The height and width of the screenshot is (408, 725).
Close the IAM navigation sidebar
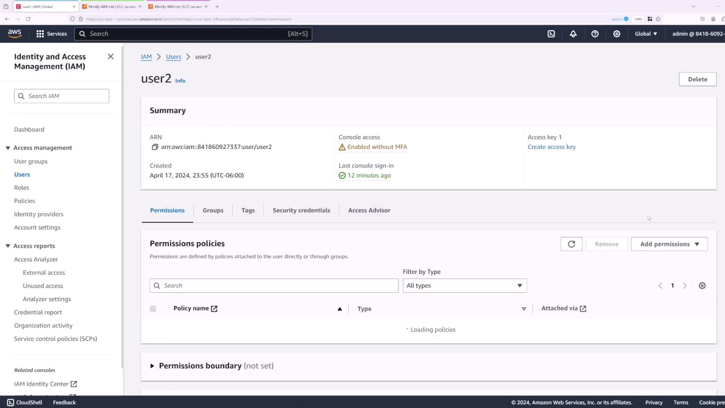[111, 57]
